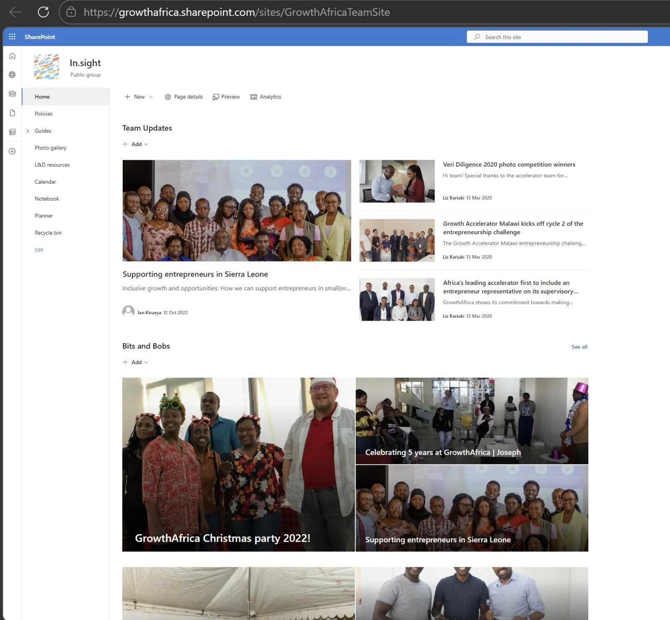Open the Sierra Leone group photo in Team Updates
Screen dimensions: 670x620
coord(237,211)
